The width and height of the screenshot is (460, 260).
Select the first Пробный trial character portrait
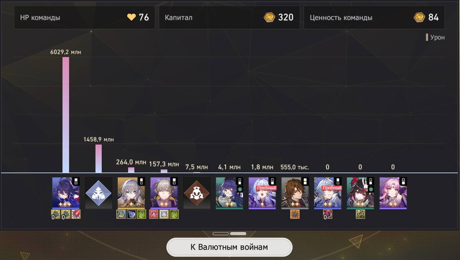tap(262, 193)
